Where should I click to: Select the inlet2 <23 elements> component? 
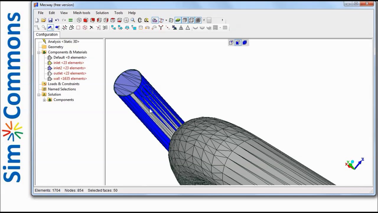(69, 68)
